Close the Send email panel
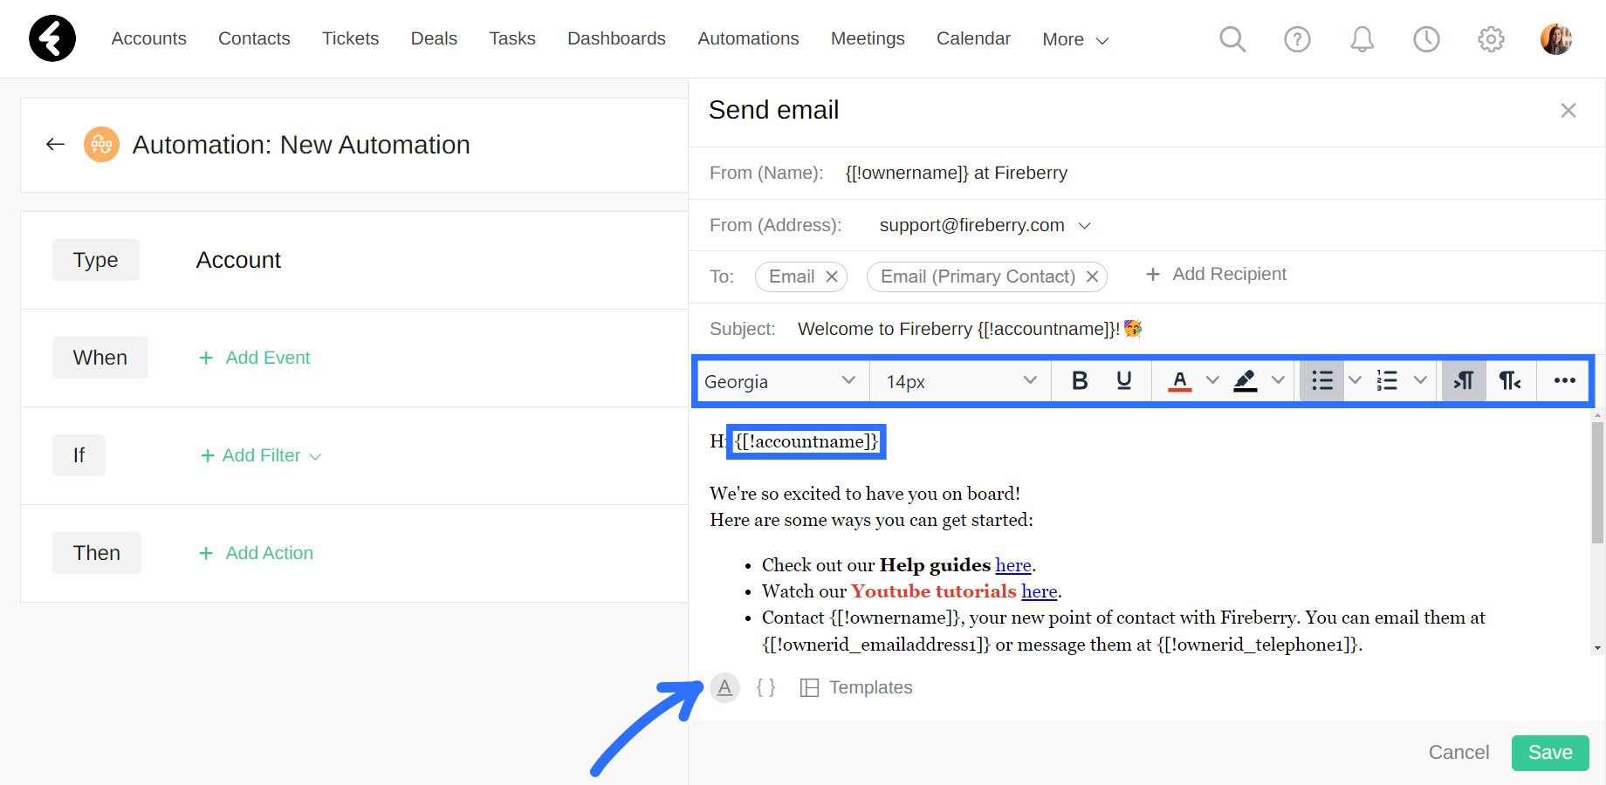This screenshot has width=1606, height=785. pyautogui.click(x=1568, y=110)
